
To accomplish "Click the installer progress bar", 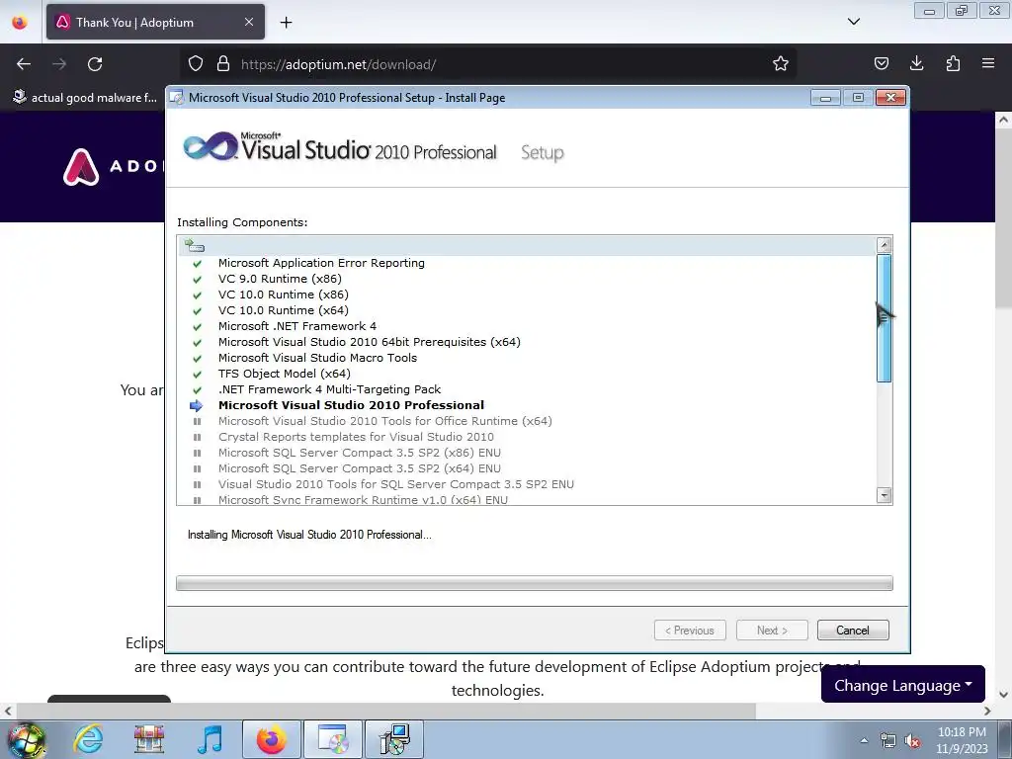I will tap(535, 583).
